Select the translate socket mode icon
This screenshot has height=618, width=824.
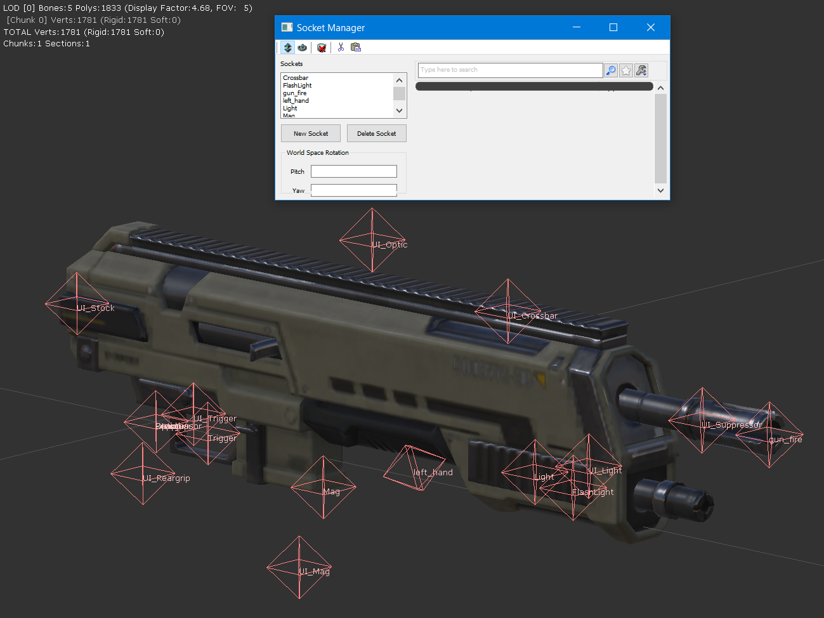[288, 48]
